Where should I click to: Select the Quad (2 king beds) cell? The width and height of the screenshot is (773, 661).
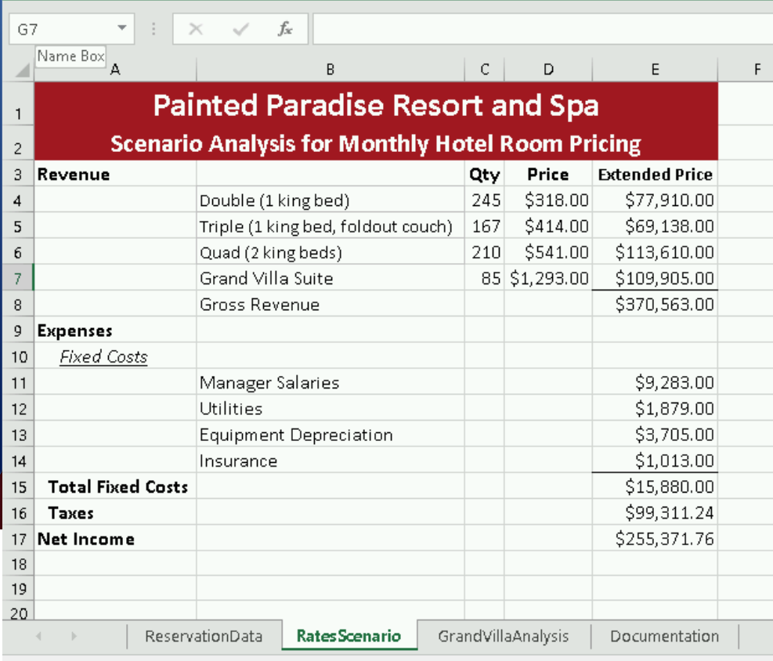331,252
